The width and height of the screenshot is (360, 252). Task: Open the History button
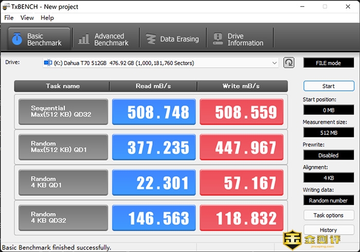coord(329,230)
